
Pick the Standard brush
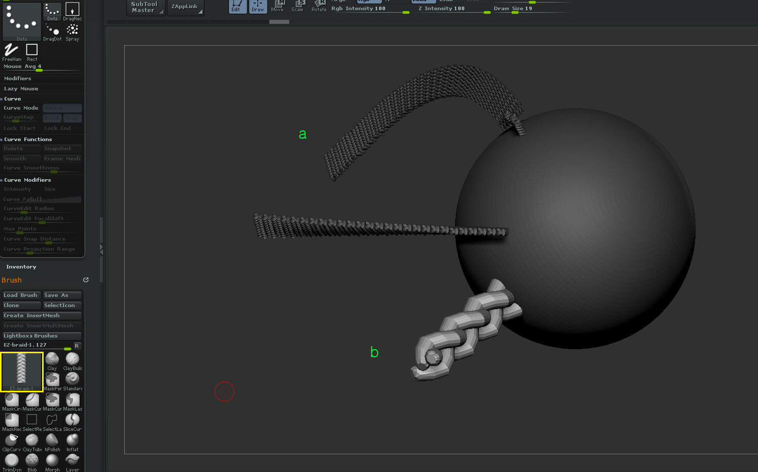coord(72,380)
